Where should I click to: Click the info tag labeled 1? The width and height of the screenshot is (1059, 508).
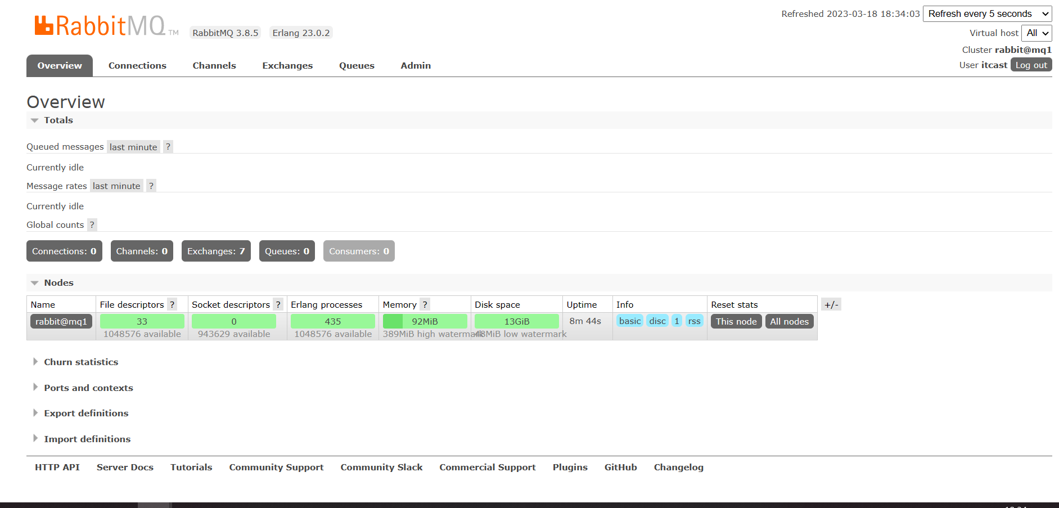(x=677, y=321)
